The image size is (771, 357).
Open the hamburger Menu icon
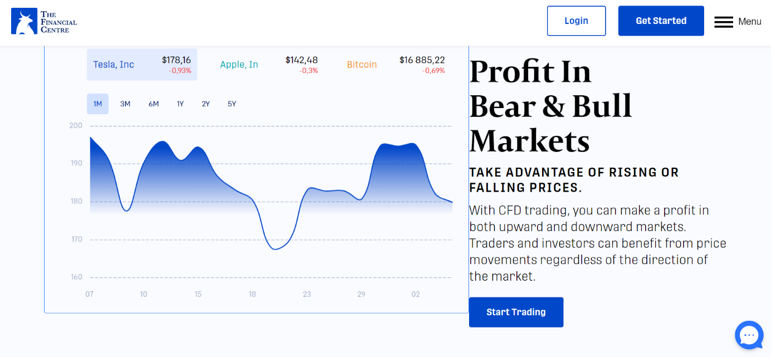click(724, 22)
